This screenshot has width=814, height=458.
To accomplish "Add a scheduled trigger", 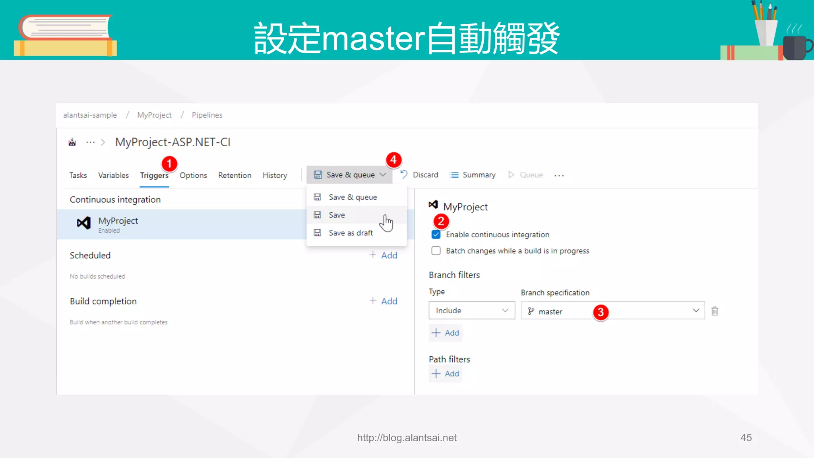I will [383, 255].
